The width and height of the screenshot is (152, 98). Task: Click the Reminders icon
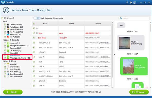coord(8,69)
